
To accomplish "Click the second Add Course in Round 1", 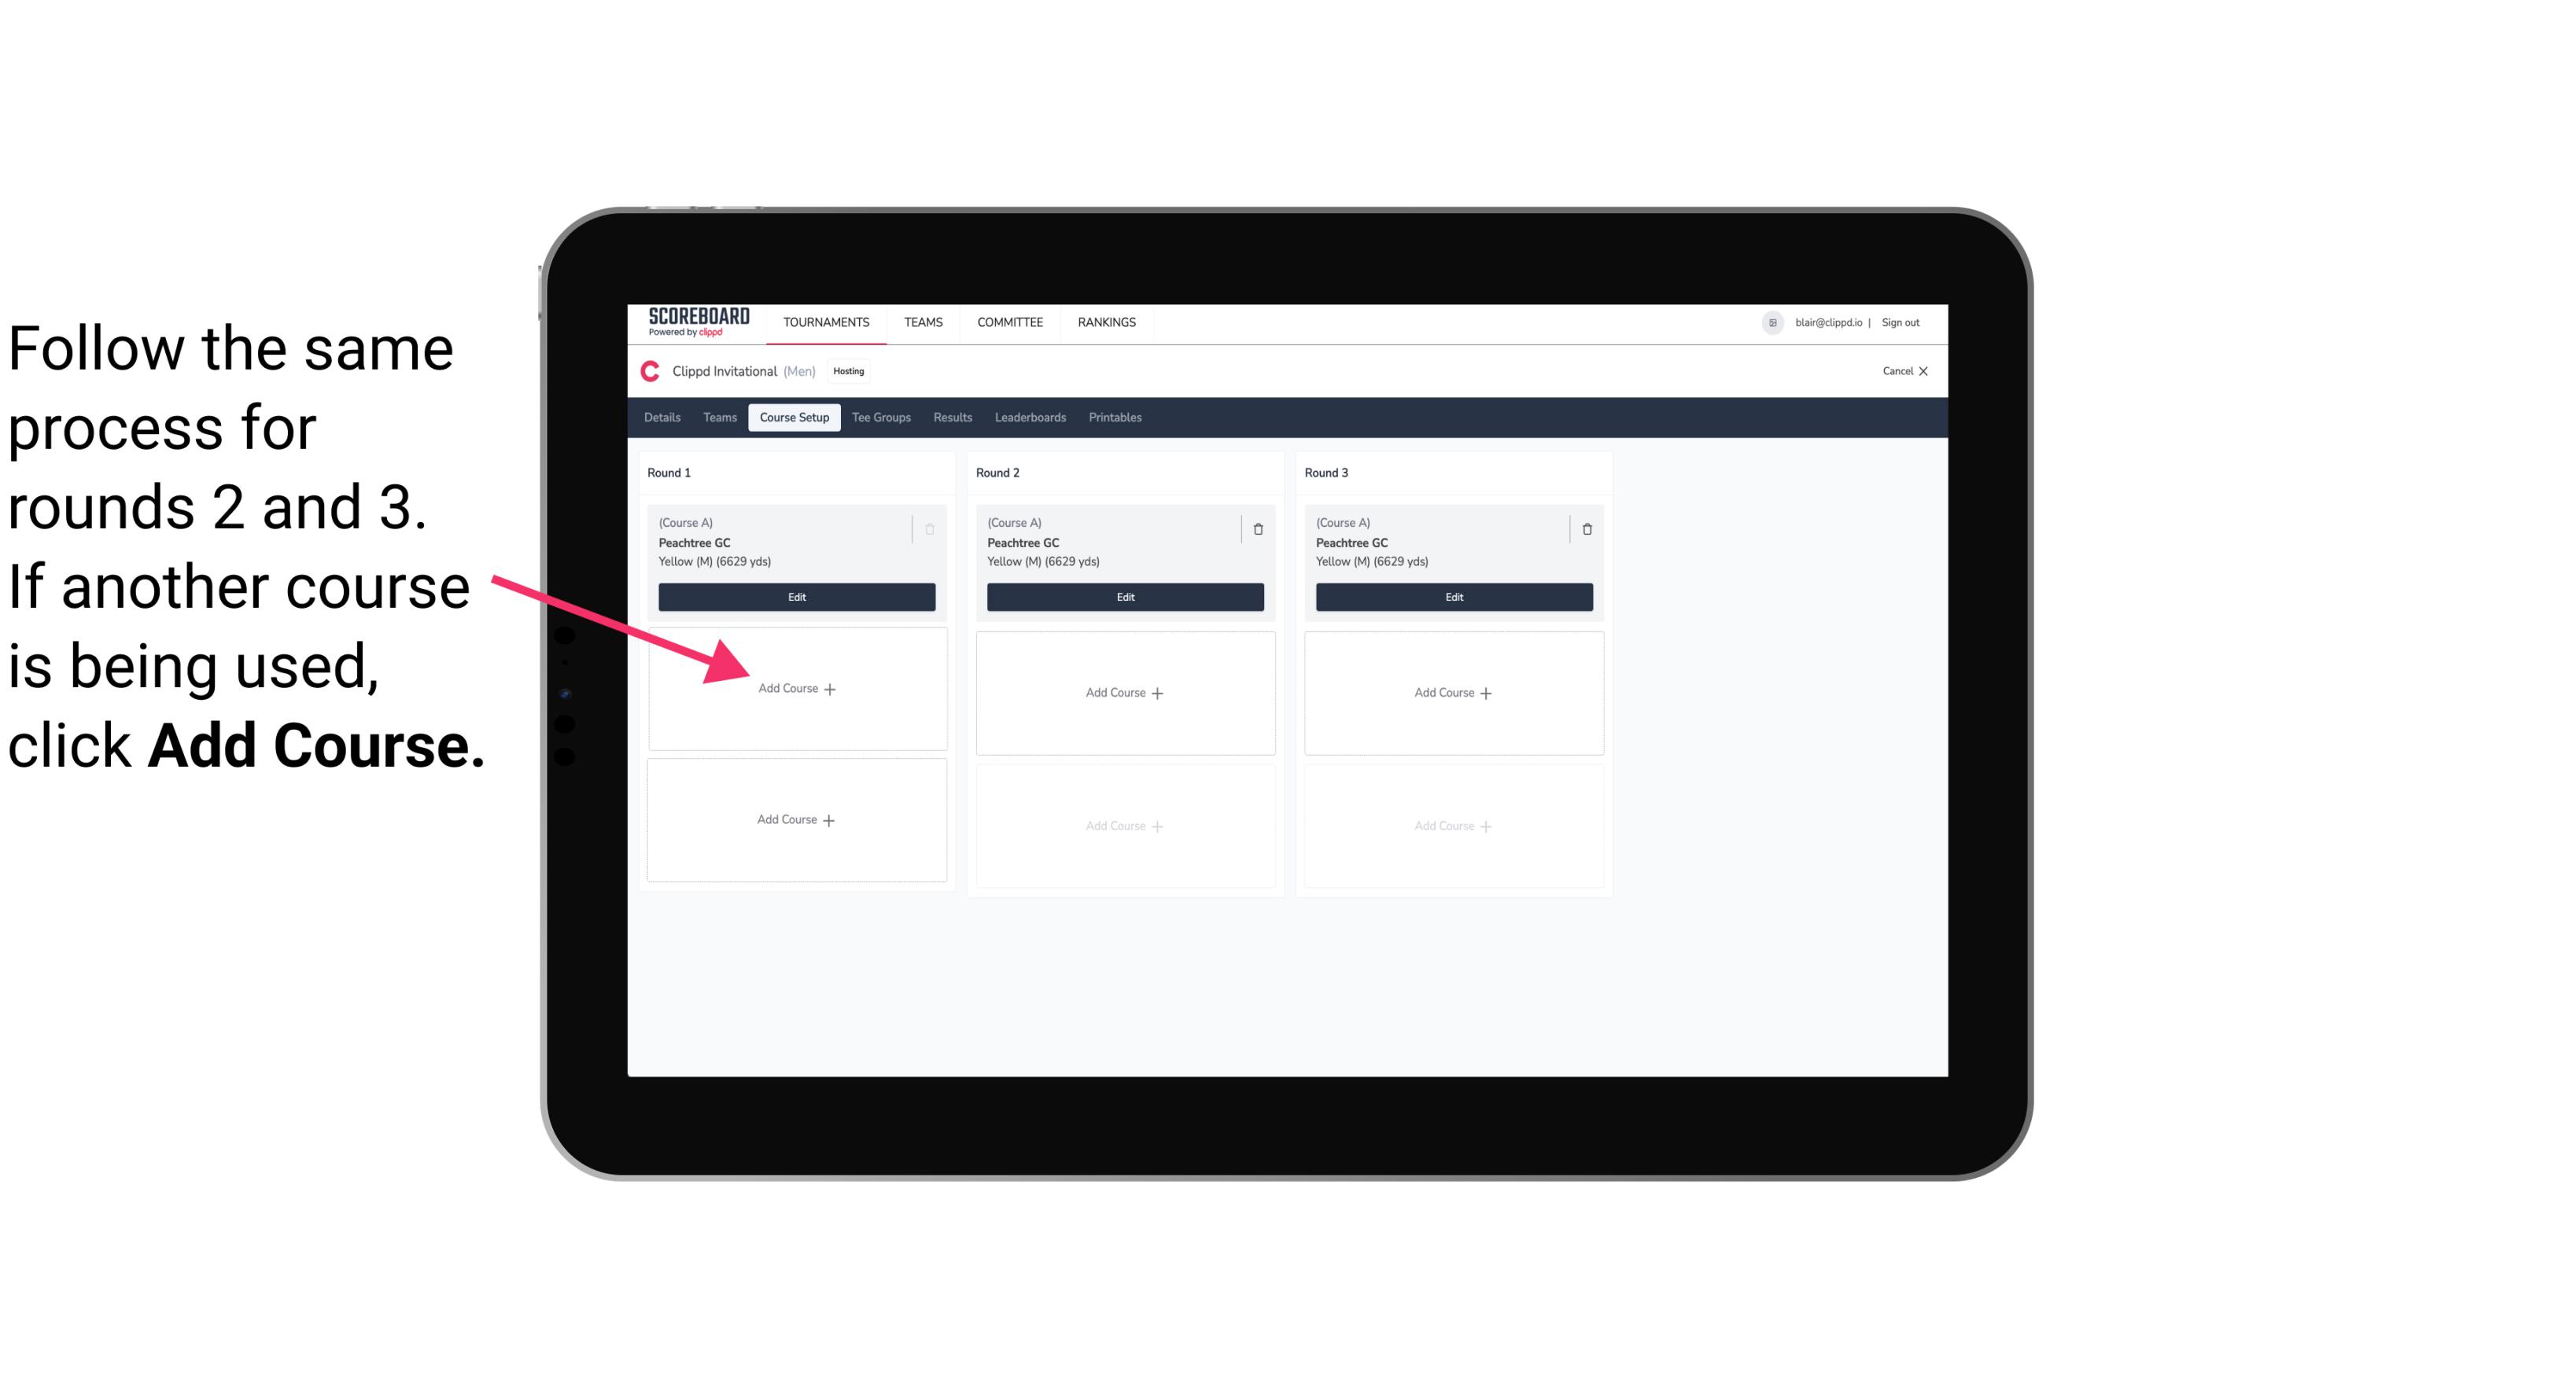I will point(795,819).
